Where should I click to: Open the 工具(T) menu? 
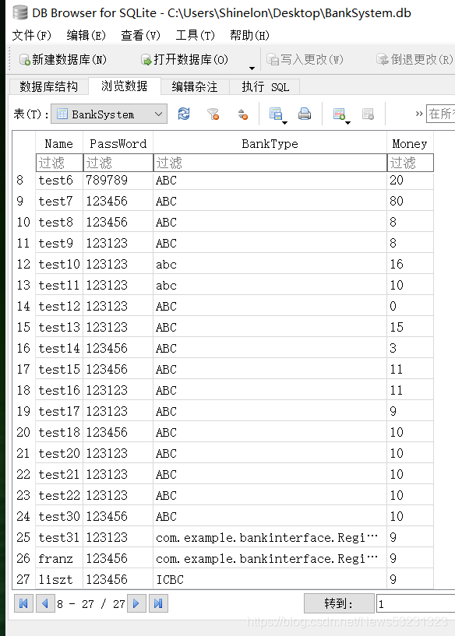tap(195, 35)
